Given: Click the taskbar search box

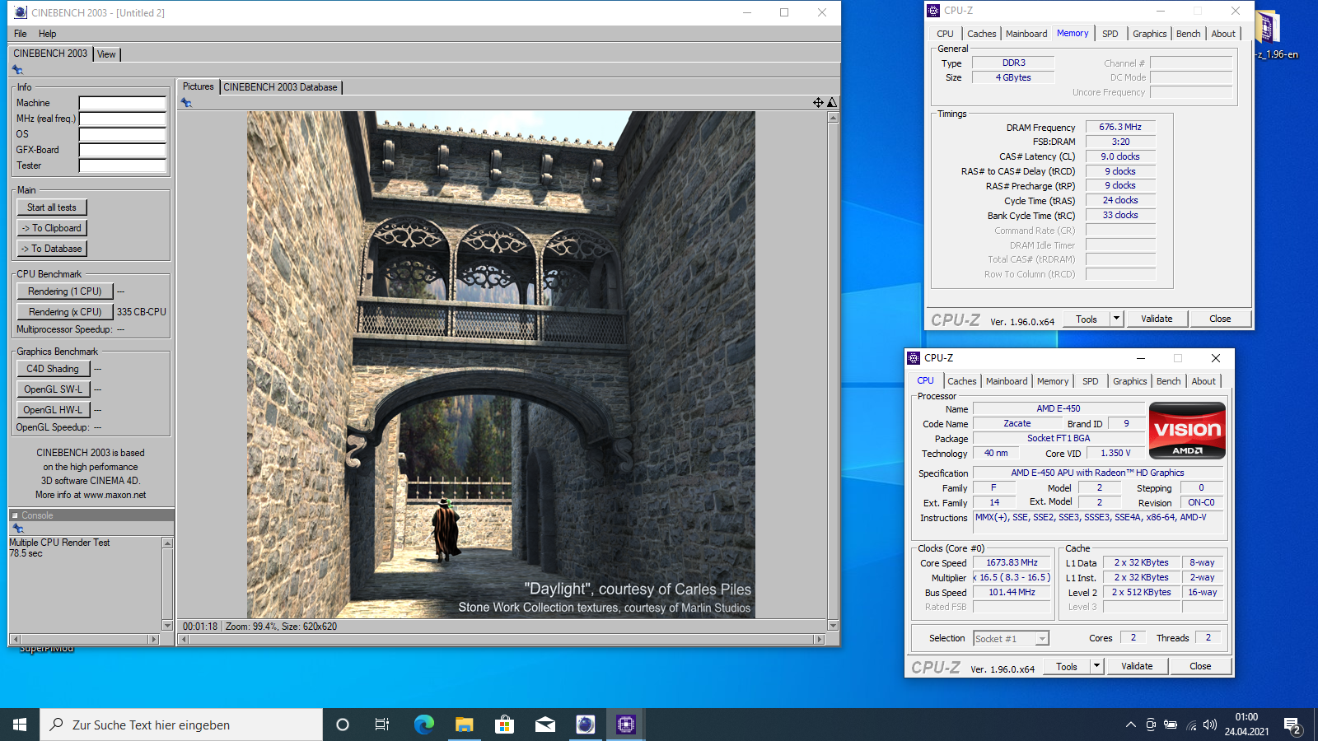Looking at the screenshot, I should (x=181, y=725).
